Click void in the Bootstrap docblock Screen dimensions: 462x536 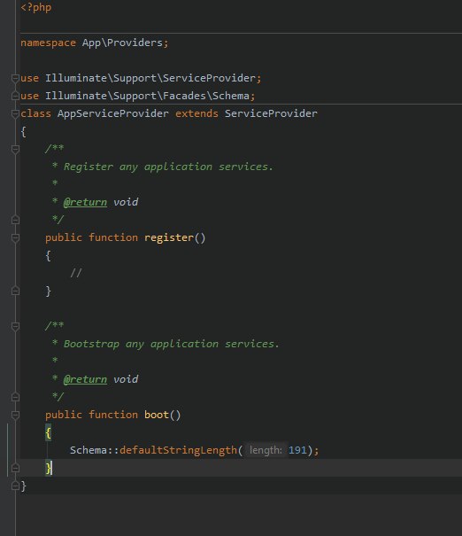(126, 379)
